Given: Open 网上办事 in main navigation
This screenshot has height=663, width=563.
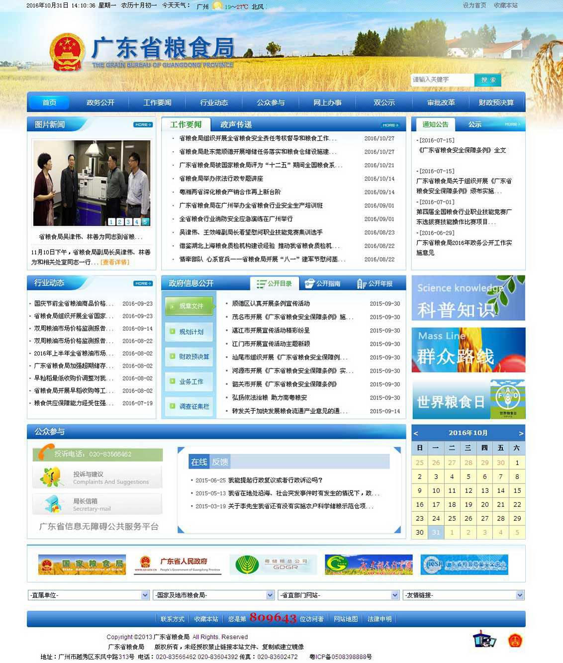Looking at the screenshot, I should [x=328, y=102].
